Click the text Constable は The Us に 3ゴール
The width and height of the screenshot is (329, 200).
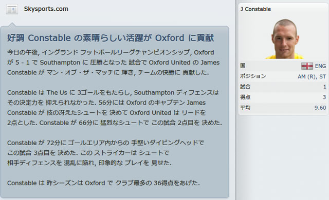tap(69, 92)
